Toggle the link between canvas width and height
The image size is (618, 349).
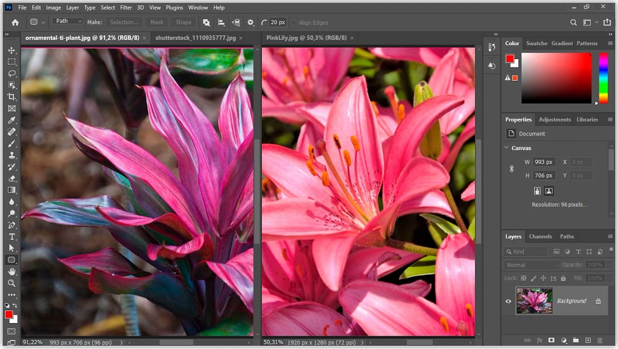coord(512,168)
